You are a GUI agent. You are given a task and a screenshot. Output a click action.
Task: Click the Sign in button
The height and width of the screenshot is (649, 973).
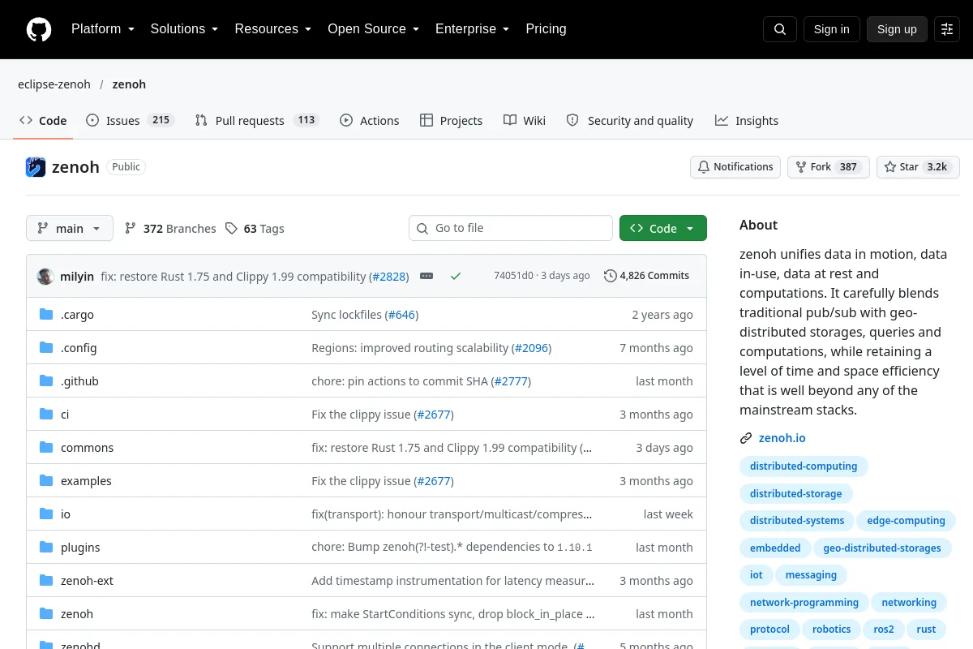click(831, 29)
